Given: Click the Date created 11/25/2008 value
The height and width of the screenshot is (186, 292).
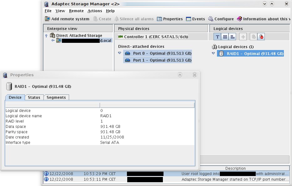Looking at the screenshot, I should pyautogui.click(x=112, y=137).
